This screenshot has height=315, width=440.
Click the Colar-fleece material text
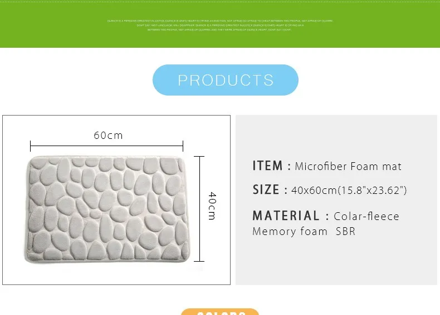coord(366,216)
